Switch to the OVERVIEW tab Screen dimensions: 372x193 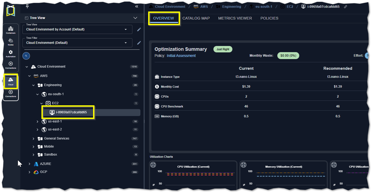click(x=164, y=18)
